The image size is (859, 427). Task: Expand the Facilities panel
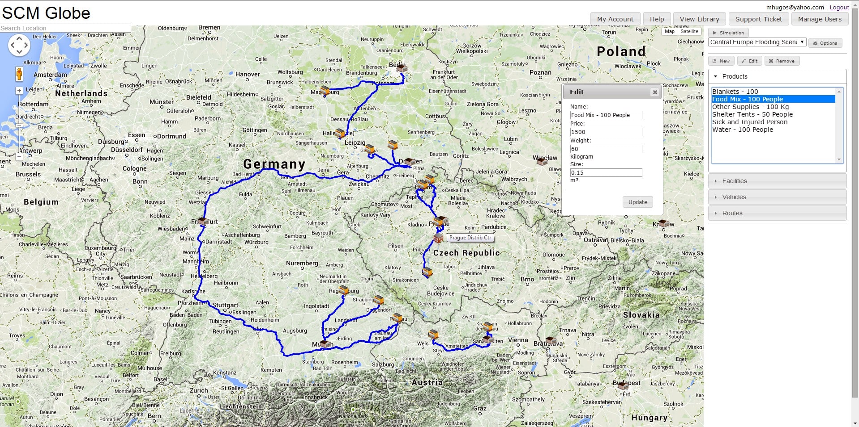[777, 181]
